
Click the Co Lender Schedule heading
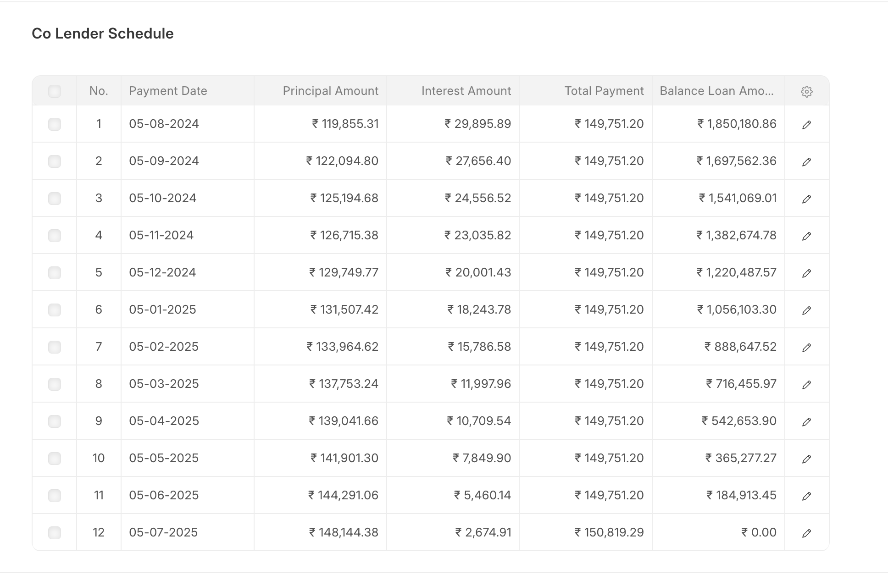(103, 33)
